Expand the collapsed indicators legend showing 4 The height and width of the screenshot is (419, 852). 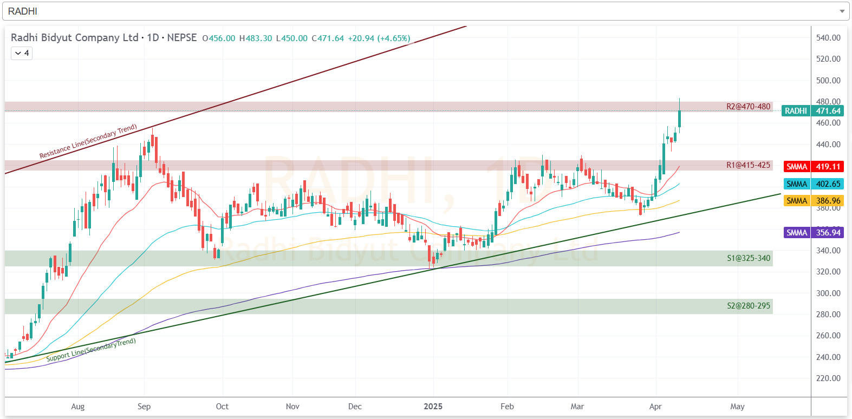[22, 53]
